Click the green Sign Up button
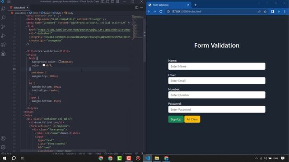The image size is (289, 162). click(176, 119)
